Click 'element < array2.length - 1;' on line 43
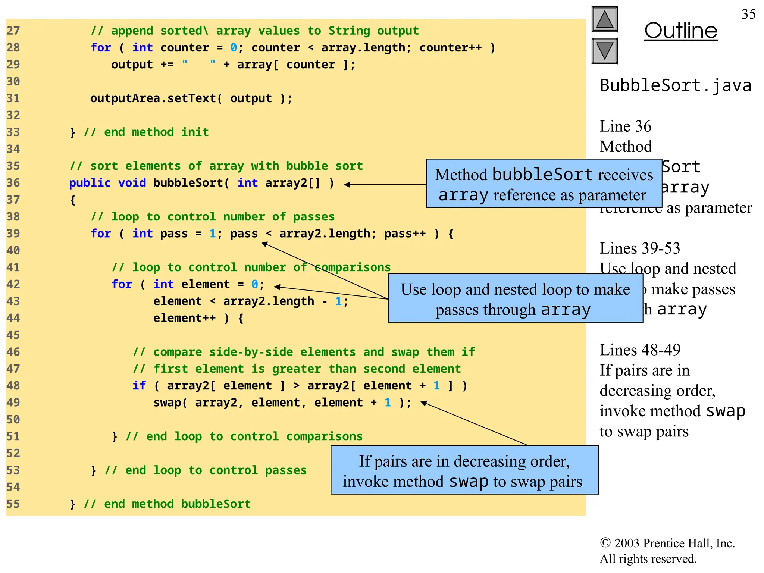The image size is (764, 573). (251, 301)
